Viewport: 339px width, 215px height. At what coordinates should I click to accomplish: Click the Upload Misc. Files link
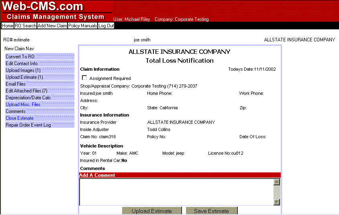pyautogui.click(x=23, y=104)
